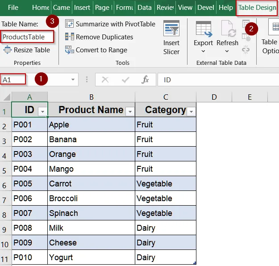Click the formula bar expand dots handle
The image size is (279, 266).
[x=87, y=80]
